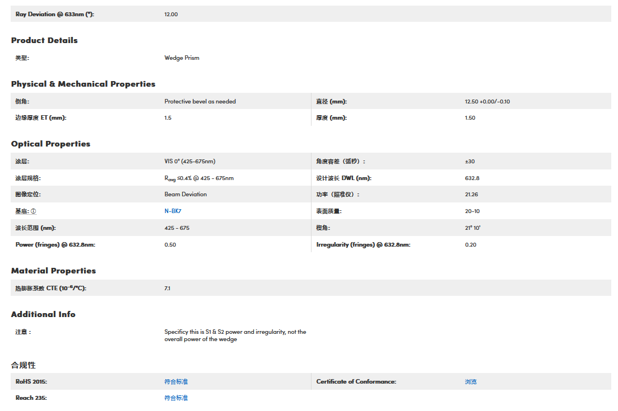Click the VIS 0° coating value
The image size is (618, 411).
tap(189, 162)
